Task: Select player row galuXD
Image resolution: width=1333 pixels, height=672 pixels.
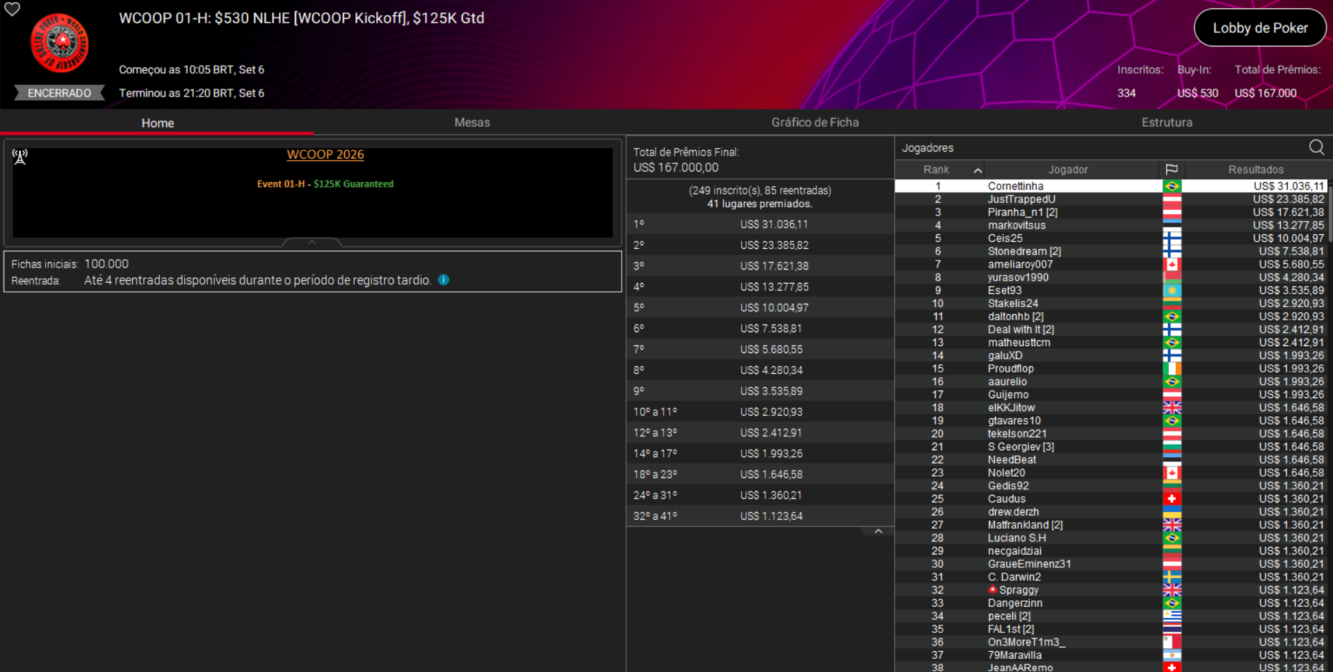Action: 1111,356
